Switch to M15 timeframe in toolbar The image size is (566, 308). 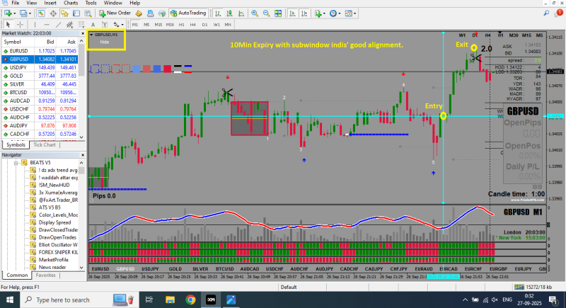[158, 25]
